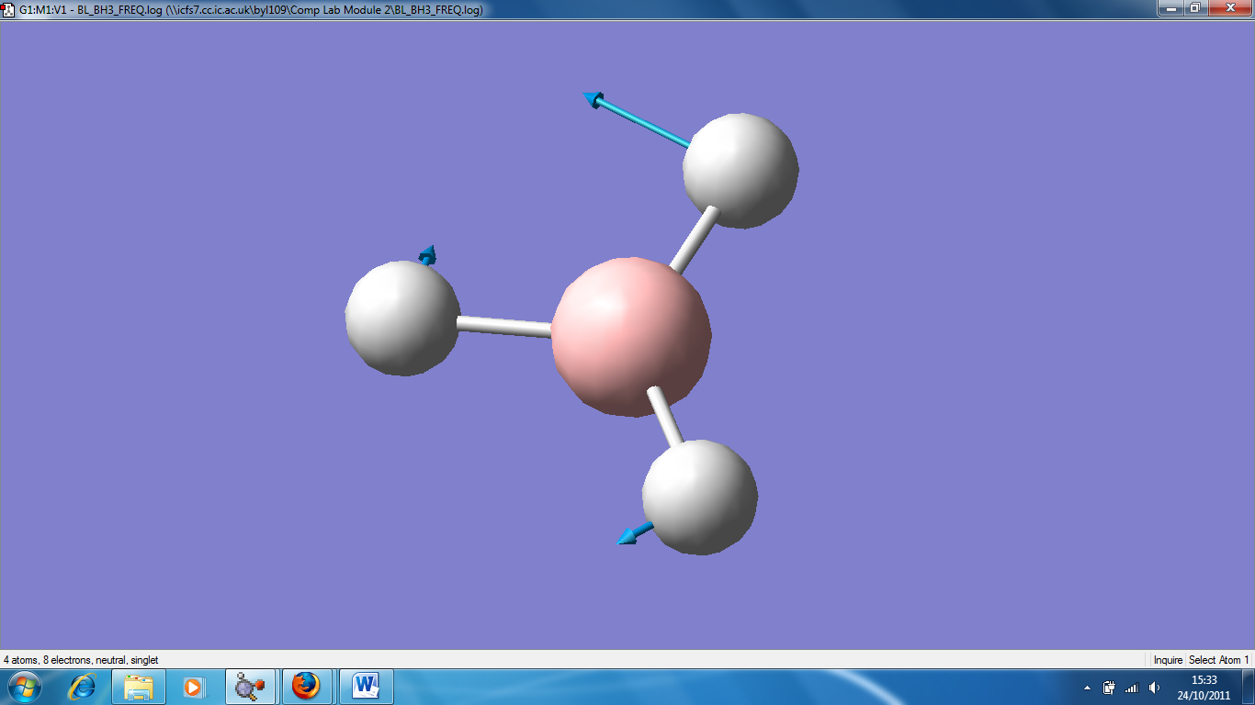Open Windows Explorer folder on the taskbar
1255x705 pixels.
(x=139, y=687)
